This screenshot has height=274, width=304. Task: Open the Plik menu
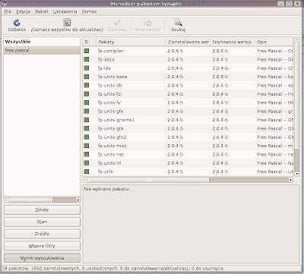[x=8, y=11]
